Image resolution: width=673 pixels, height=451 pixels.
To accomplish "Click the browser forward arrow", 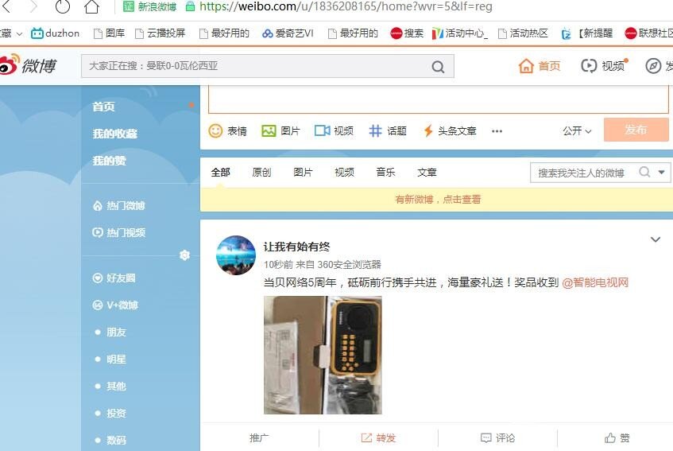I will point(33,6).
